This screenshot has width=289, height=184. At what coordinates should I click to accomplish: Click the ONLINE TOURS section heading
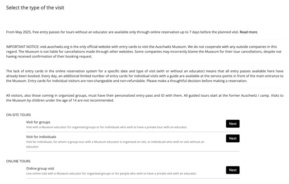[18, 161]
